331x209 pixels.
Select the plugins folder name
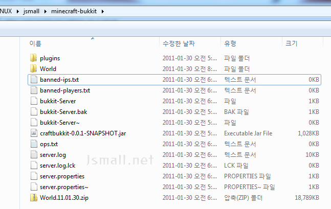pos(50,58)
